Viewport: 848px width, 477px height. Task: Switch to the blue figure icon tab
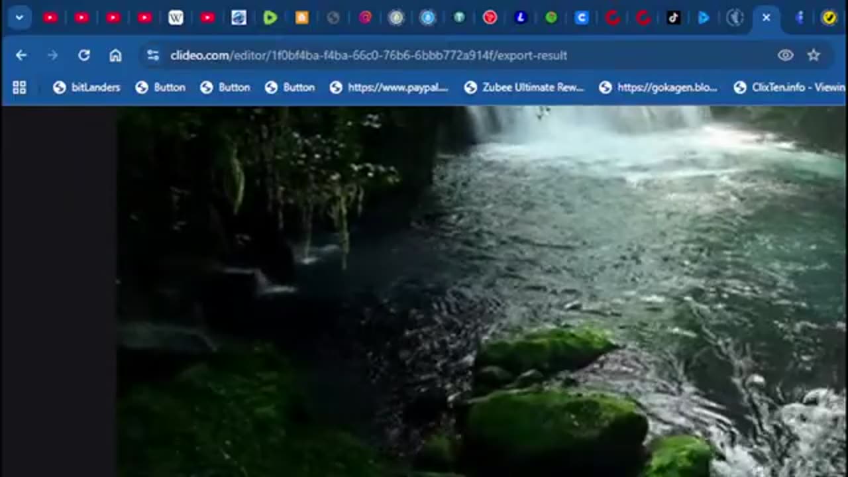pos(799,18)
